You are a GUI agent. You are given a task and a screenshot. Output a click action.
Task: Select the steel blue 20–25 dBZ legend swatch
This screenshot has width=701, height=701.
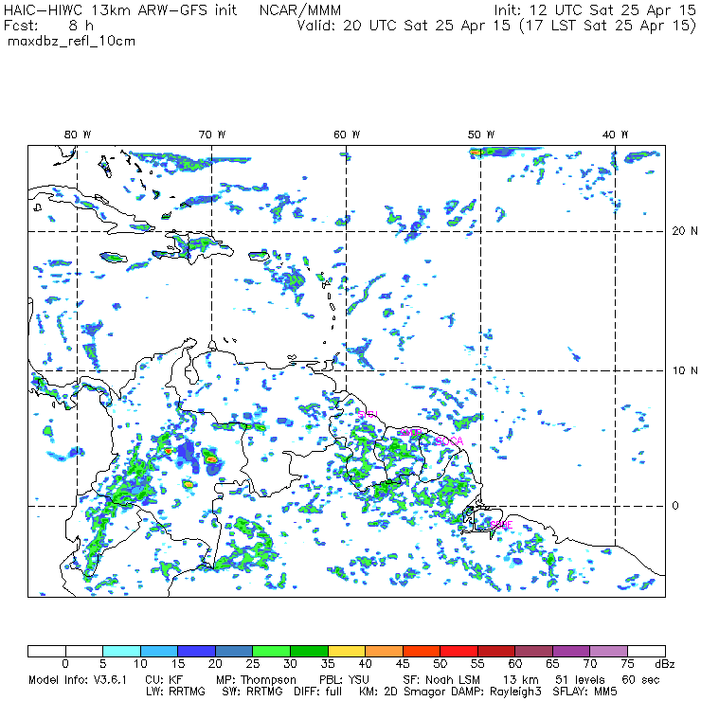[x=234, y=651]
